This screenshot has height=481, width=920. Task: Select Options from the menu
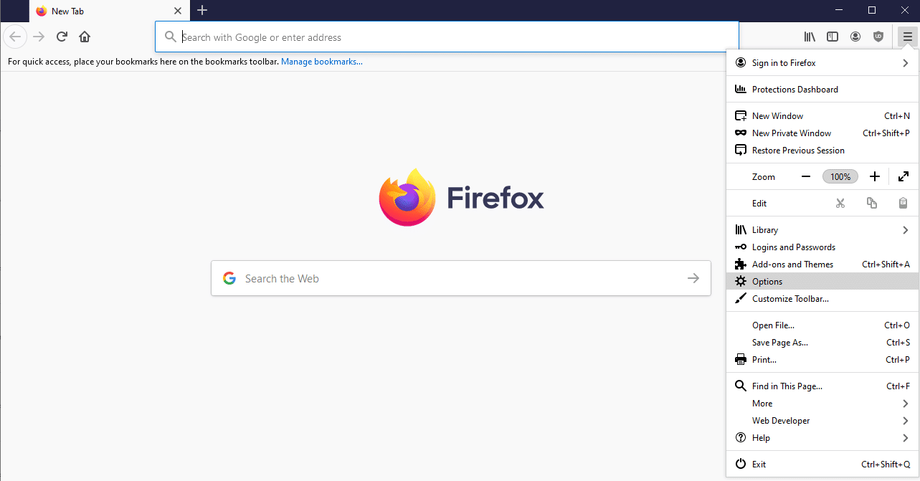click(x=767, y=281)
